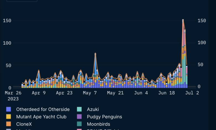This screenshot has height=130, width=216.
Task: Click the Apr 9 x-axis date label
Action: tap(39, 93)
